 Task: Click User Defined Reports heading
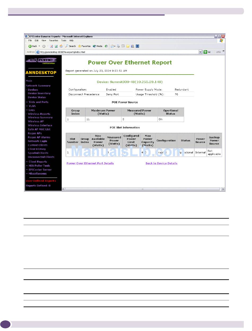click(41, 181)
